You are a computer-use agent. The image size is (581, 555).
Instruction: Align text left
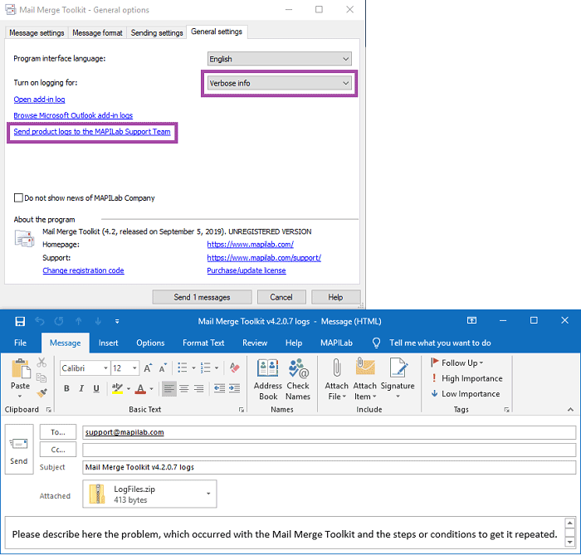[169, 388]
